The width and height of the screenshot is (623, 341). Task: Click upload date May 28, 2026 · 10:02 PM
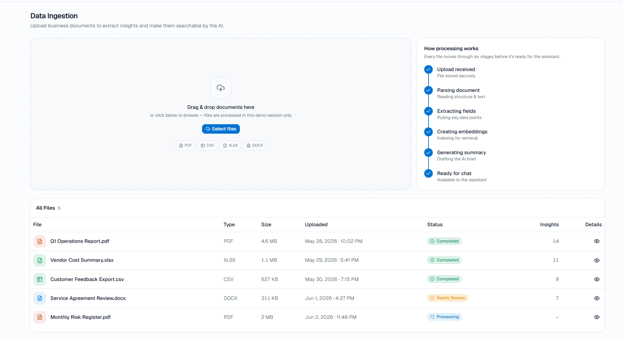(334, 241)
